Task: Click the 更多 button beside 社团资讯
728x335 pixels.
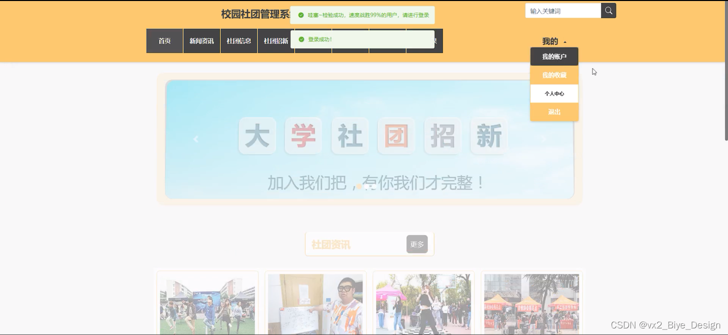Action: pos(417,244)
